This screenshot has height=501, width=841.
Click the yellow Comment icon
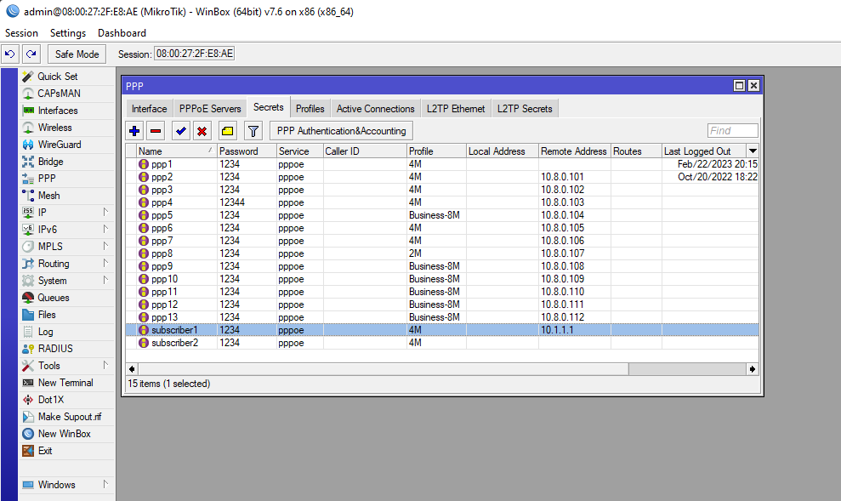pyautogui.click(x=227, y=131)
